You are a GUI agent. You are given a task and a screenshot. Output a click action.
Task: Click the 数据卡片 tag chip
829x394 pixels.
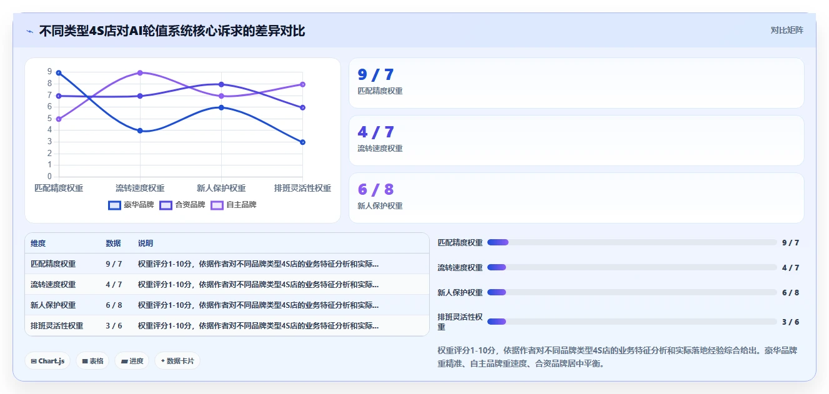(x=177, y=361)
